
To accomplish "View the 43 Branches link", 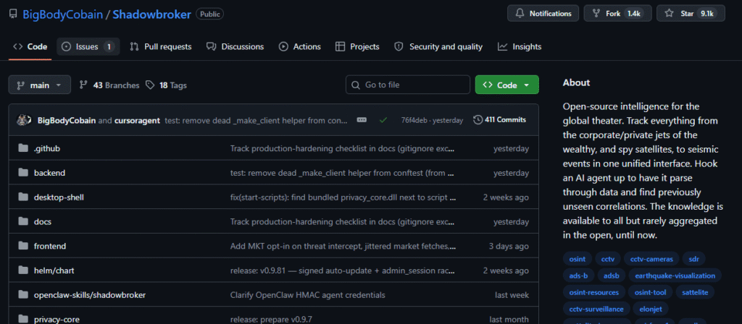I will (109, 85).
